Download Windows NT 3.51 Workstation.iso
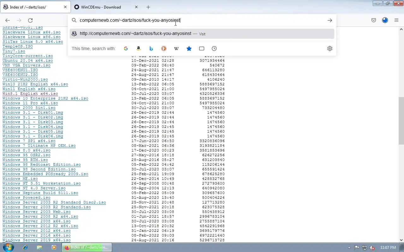The height and width of the screenshot is (252, 404). click(42, 183)
